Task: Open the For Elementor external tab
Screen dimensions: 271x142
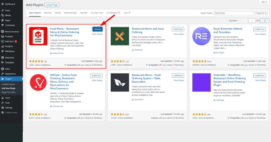Action: (113, 13)
